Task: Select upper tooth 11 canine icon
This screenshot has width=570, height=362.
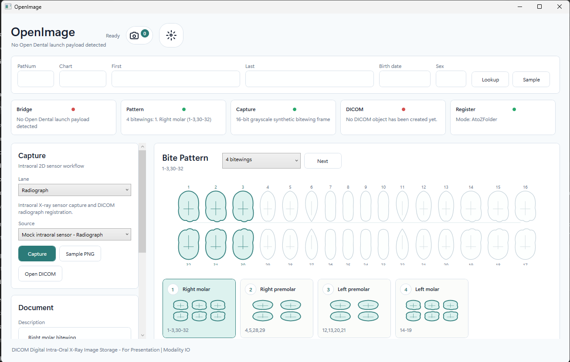Action: pyautogui.click(x=402, y=206)
